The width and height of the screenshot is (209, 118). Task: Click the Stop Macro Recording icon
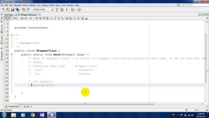(x=78, y=18)
